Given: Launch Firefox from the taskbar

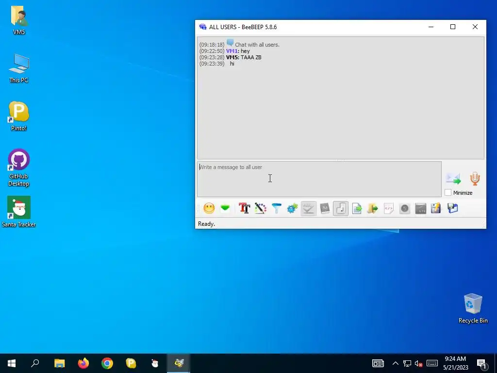Looking at the screenshot, I should coord(83,363).
